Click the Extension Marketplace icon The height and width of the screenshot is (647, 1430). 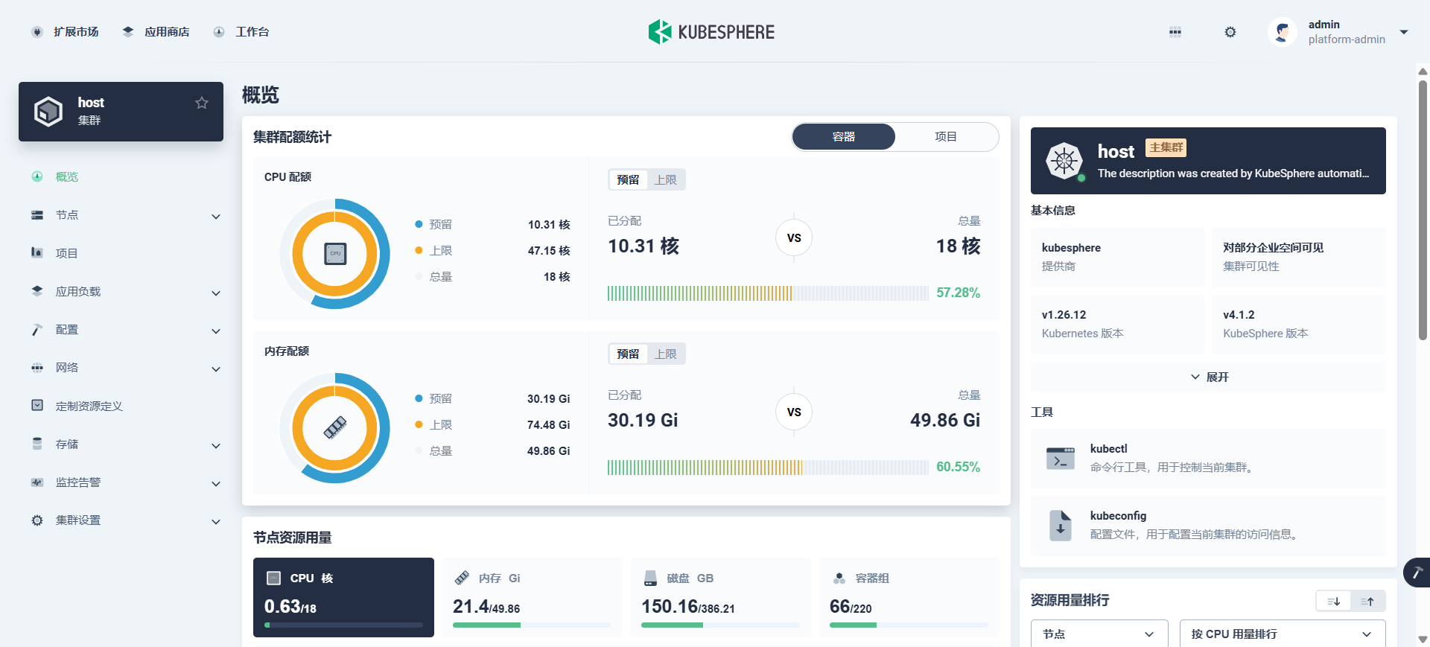click(37, 32)
